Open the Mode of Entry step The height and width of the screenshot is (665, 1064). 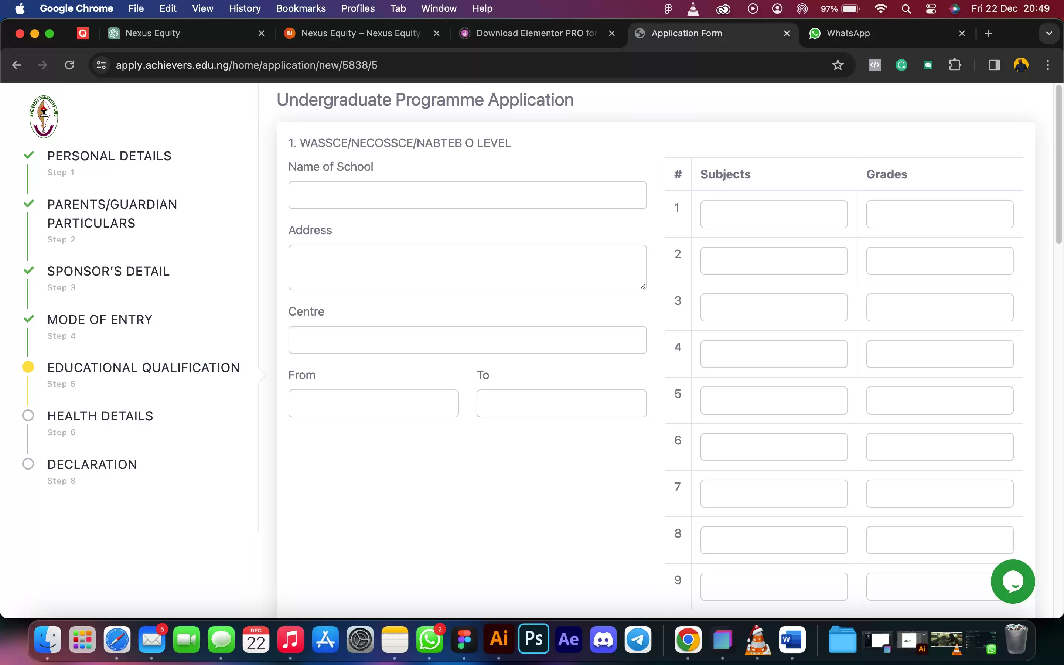pos(100,320)
